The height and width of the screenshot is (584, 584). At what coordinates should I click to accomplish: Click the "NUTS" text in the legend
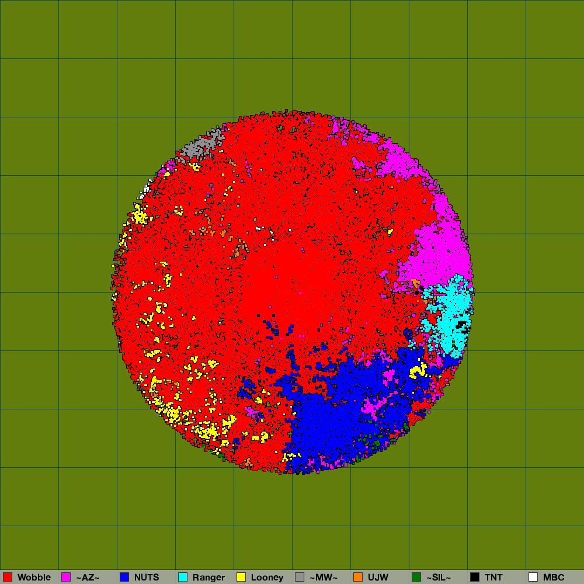pos(147,578)
